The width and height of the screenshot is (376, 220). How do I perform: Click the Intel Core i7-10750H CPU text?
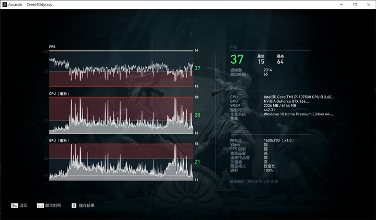pos(299,97)
